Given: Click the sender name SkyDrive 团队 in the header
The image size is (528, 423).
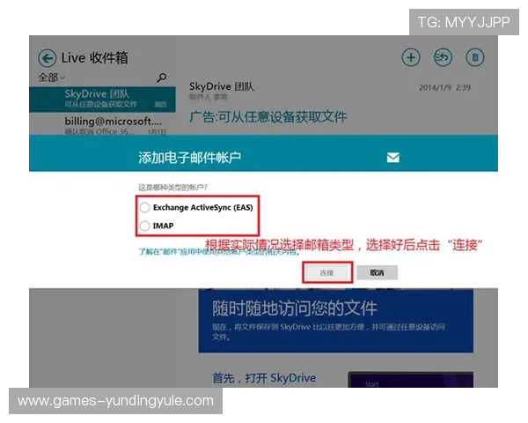Looking at the screenshot, I should coord(221,86).
